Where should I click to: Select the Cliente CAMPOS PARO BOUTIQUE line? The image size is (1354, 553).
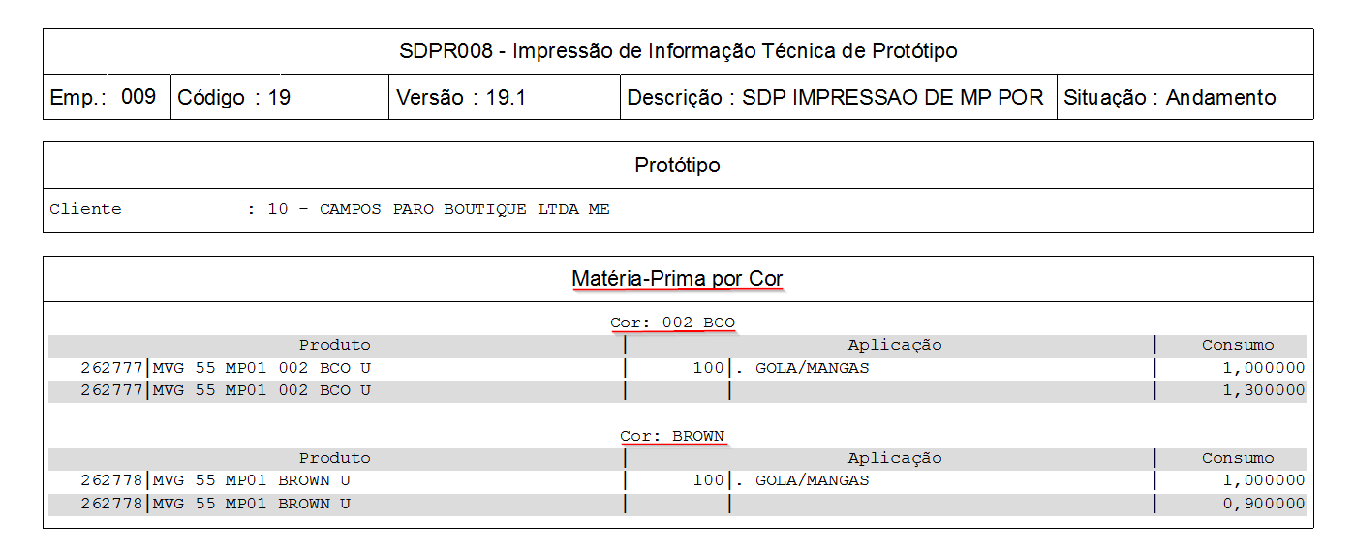(329, 209)
